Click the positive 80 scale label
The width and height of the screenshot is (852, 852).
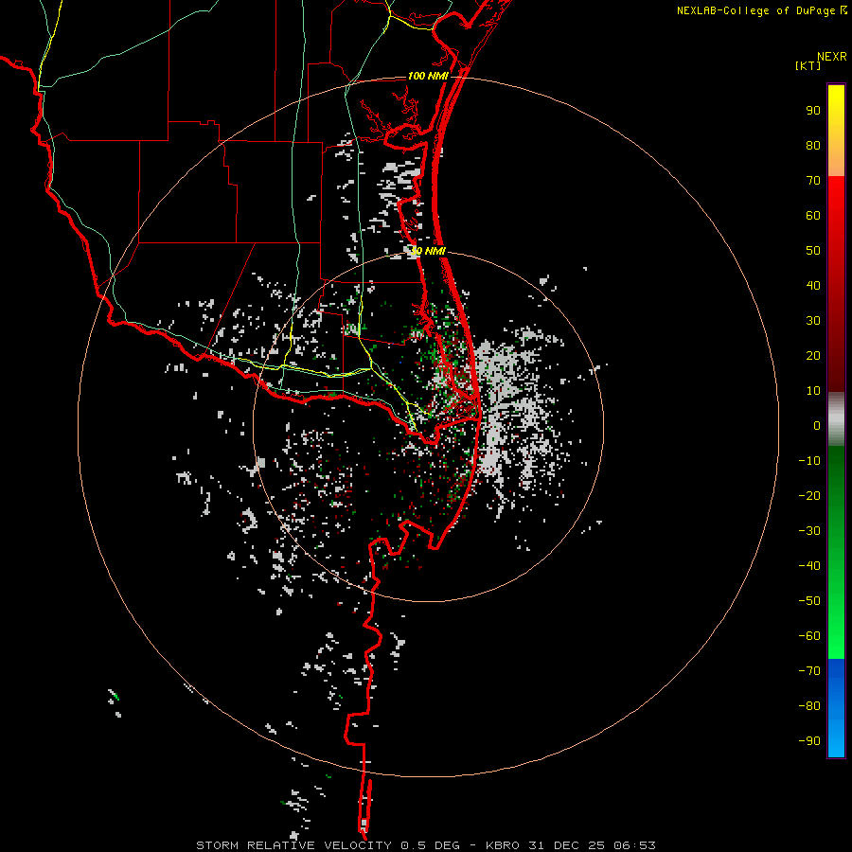813,146
